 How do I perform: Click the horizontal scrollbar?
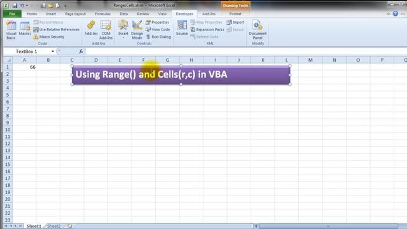coord(328,226)
